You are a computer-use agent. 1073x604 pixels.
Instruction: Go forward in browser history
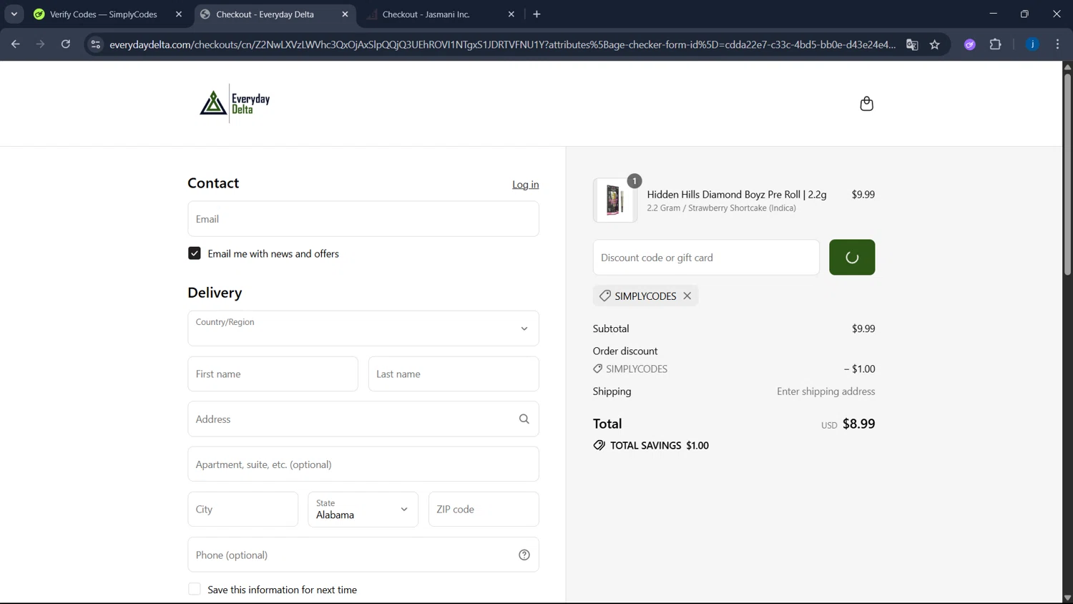[41, 44]
